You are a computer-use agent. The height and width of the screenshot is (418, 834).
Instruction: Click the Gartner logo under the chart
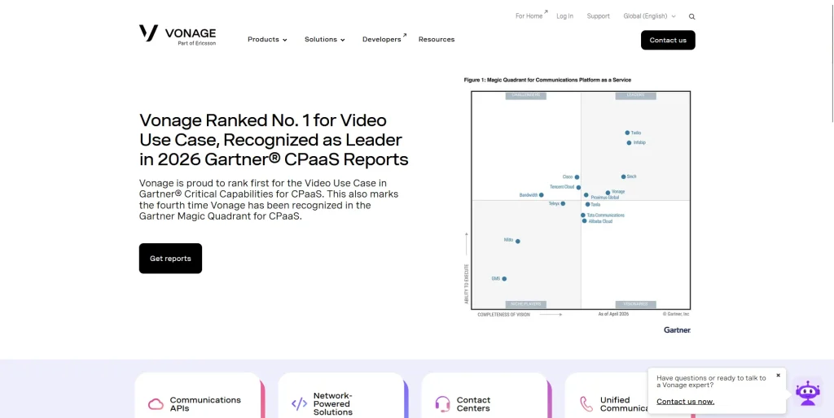click(677, 330)
